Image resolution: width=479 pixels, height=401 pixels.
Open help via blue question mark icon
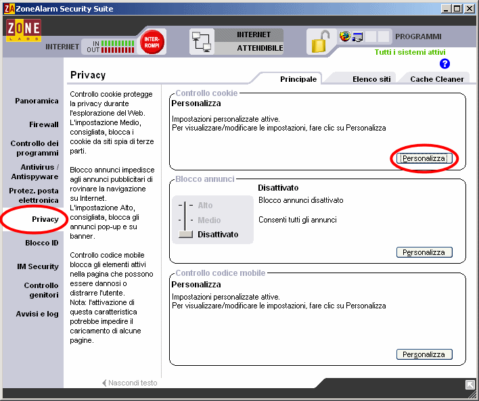(444, 64)
